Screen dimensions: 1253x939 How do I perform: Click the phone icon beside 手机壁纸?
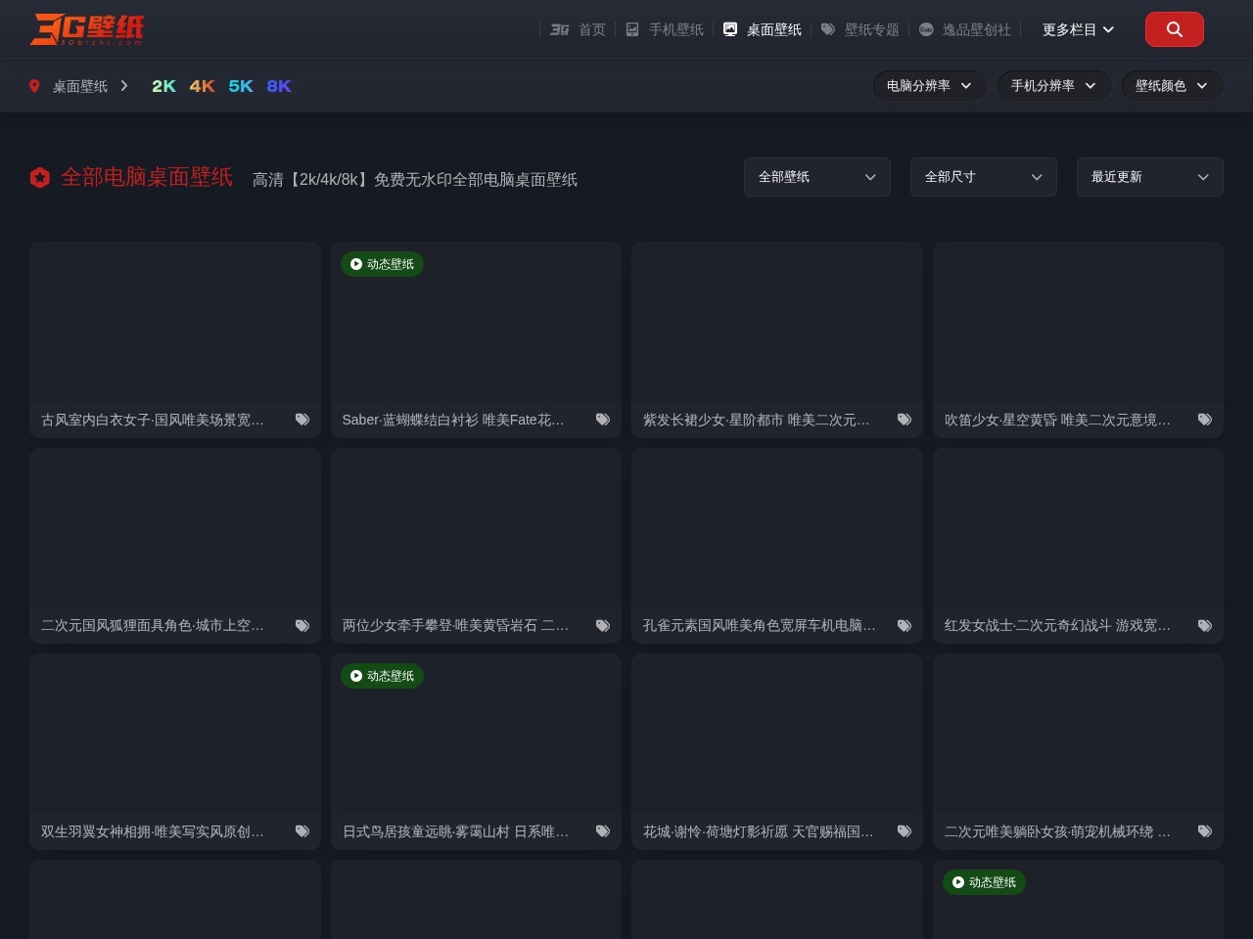[632, 29]
